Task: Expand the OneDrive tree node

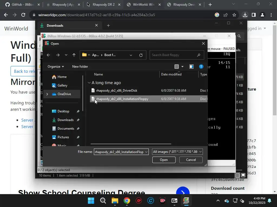Action: (x=47, y=94)
